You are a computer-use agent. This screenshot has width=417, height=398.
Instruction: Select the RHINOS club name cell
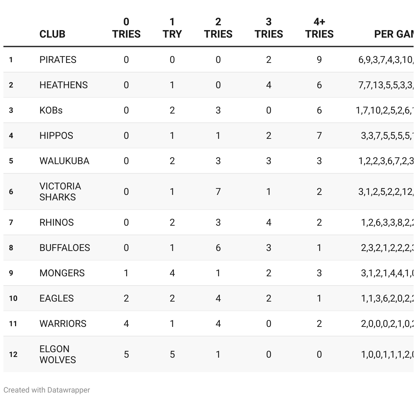pos(56,223)
